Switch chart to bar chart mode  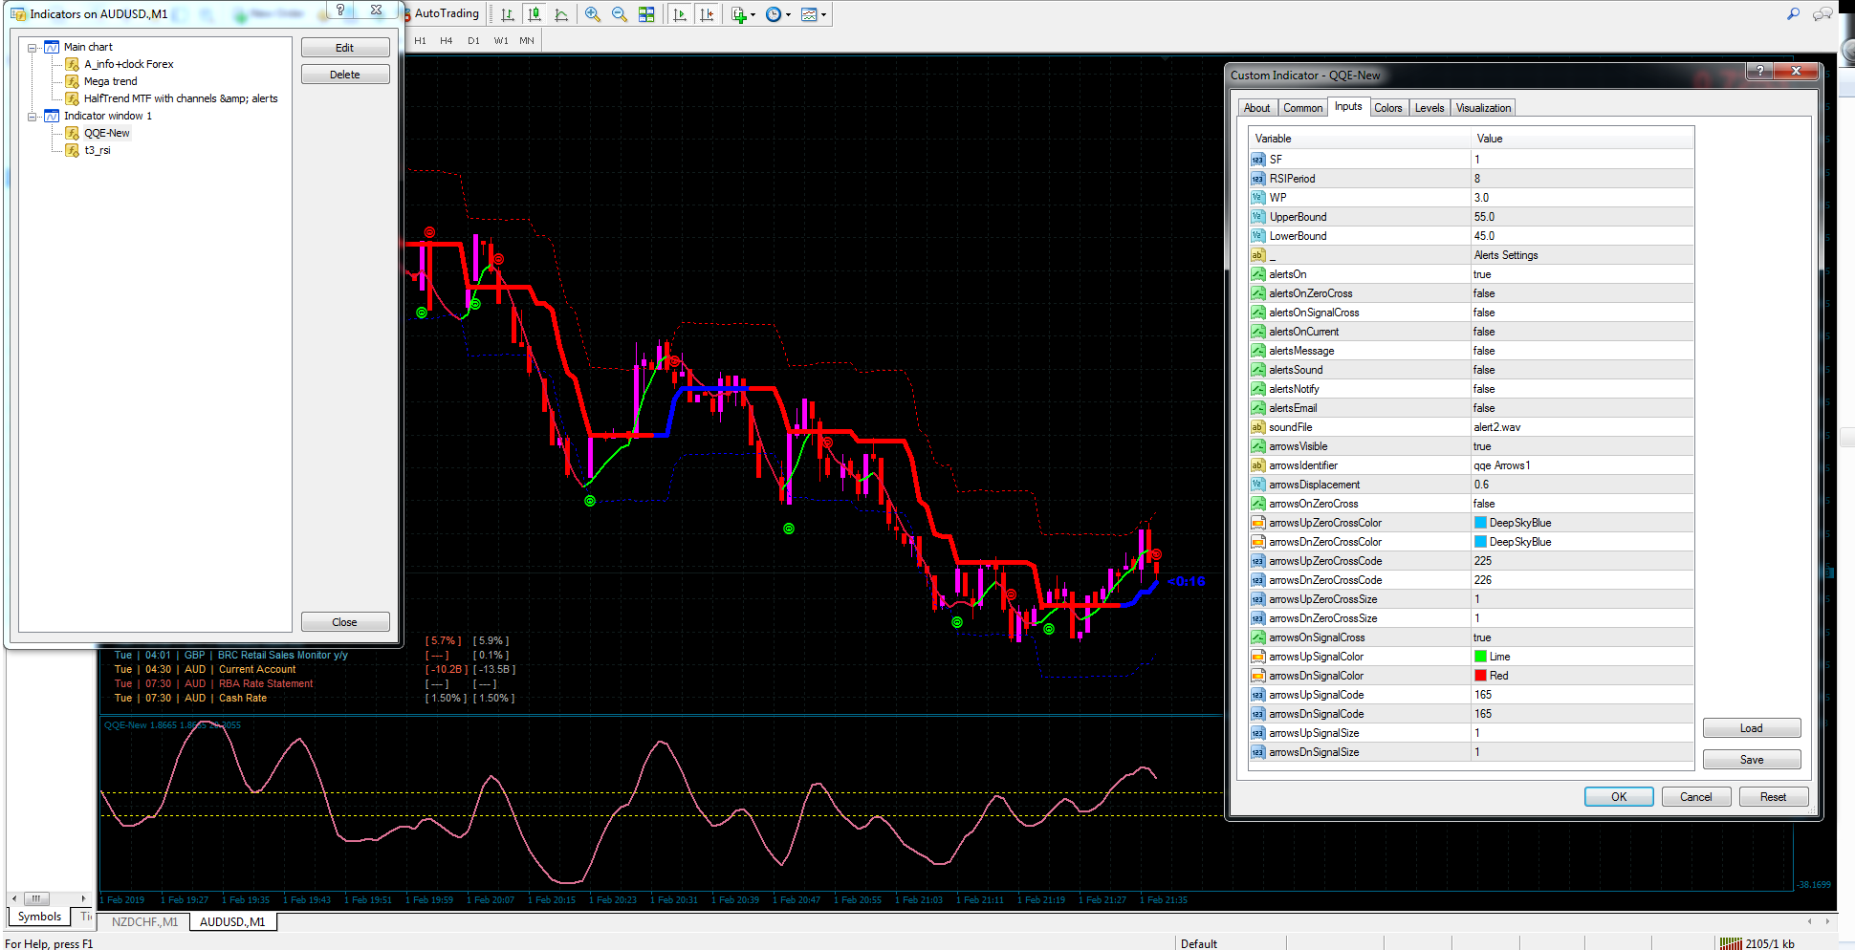click(x=508, y=14)
